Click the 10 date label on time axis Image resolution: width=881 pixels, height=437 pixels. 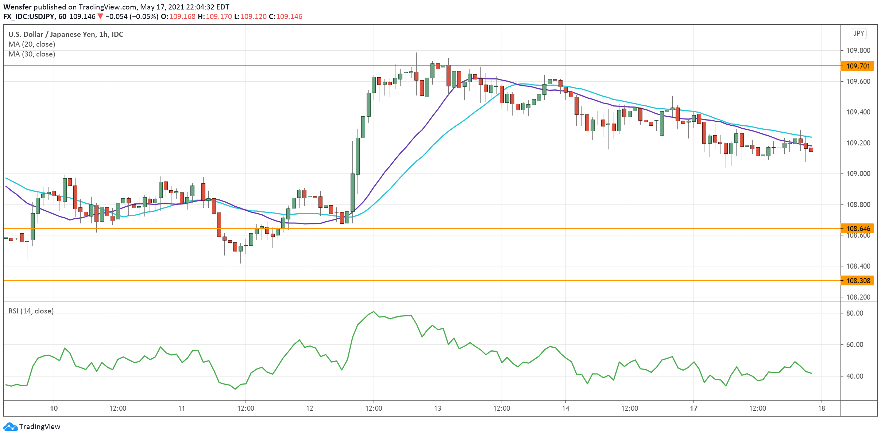(54, 408)
